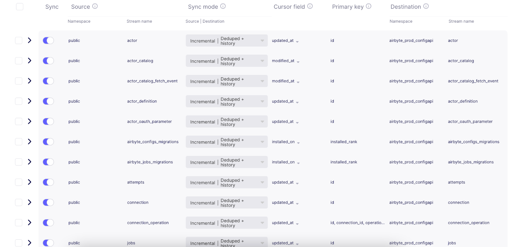Expand the actor_catalog stream row
Viewport: 512px width, 247px height.
coord(29,61)
